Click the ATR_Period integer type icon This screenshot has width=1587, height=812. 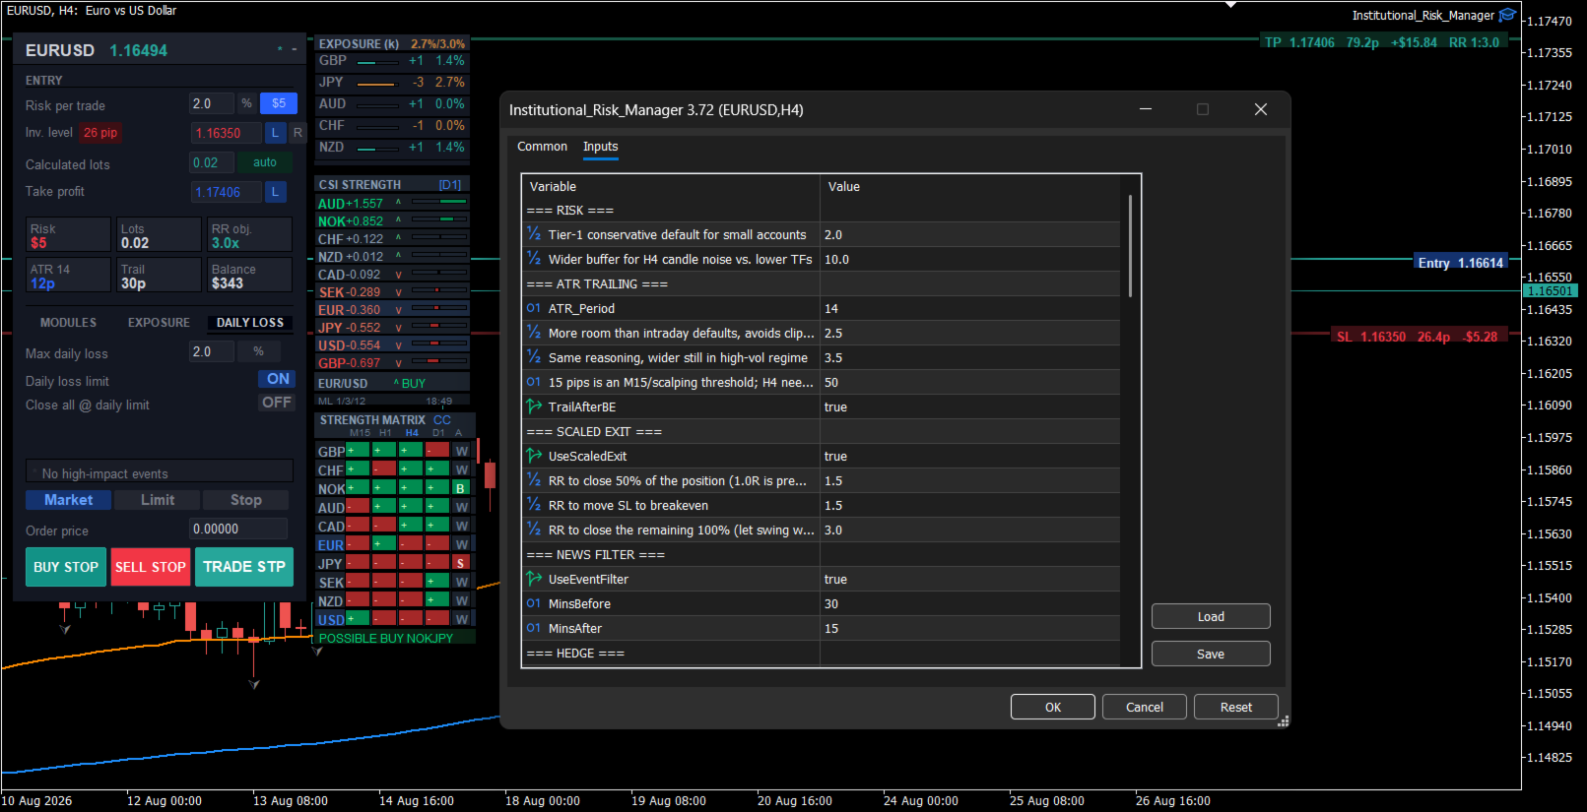(534, 308)
